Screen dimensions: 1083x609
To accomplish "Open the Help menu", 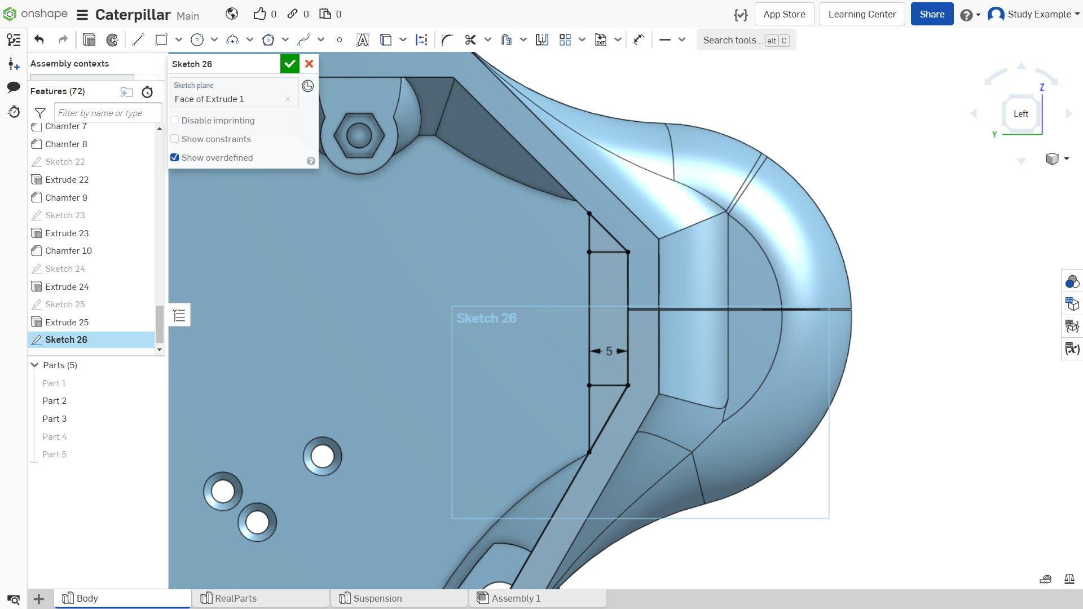I will click(x=970, y=15).
